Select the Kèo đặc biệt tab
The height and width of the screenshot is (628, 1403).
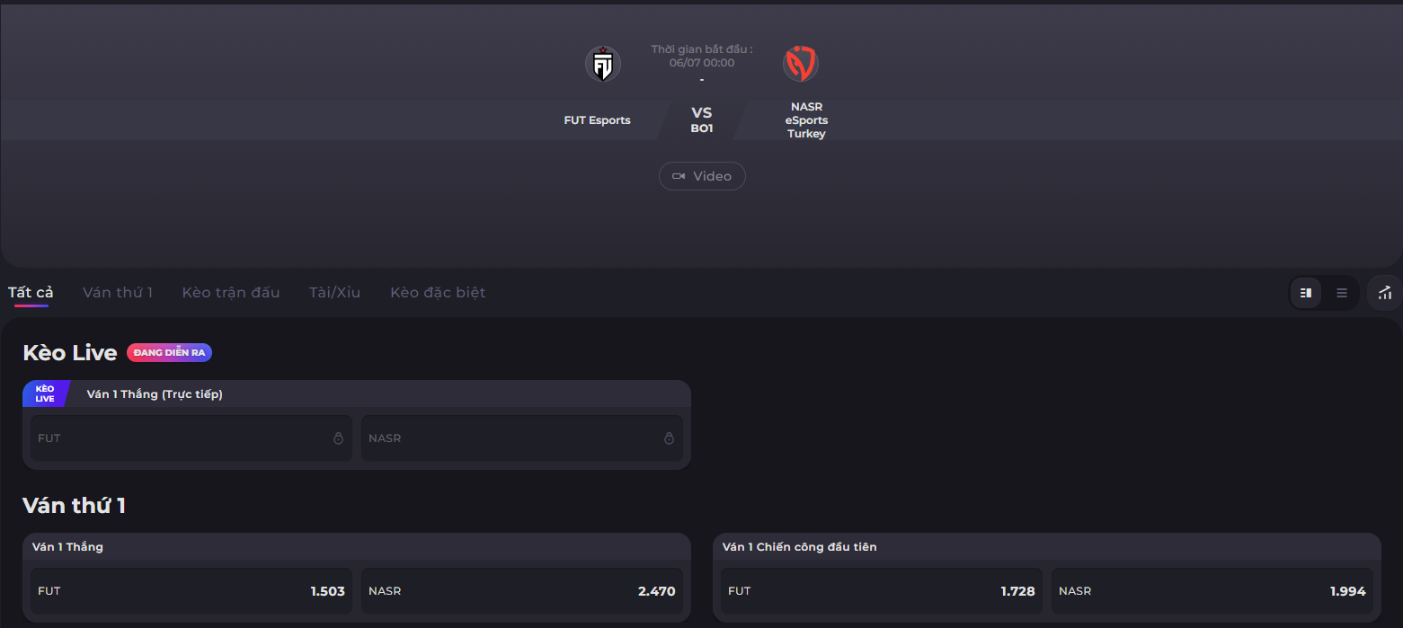(x=438, y=293)
